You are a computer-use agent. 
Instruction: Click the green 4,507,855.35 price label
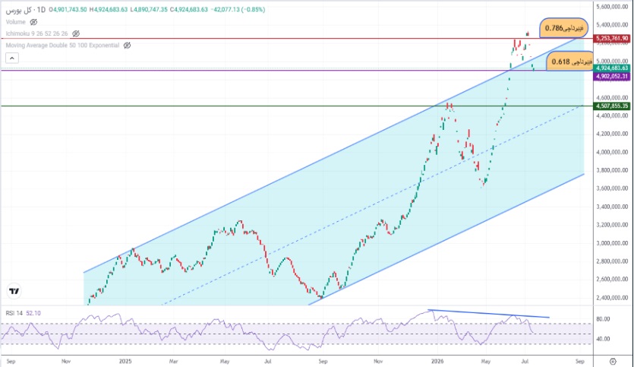pyautogui.click(x=612, y=106)
